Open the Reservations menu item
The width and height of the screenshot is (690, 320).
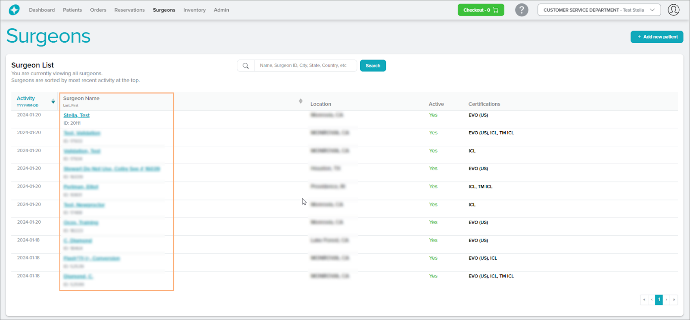(129, 10)
